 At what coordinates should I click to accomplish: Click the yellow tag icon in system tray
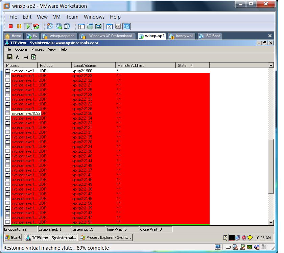[x=250, y=237]
